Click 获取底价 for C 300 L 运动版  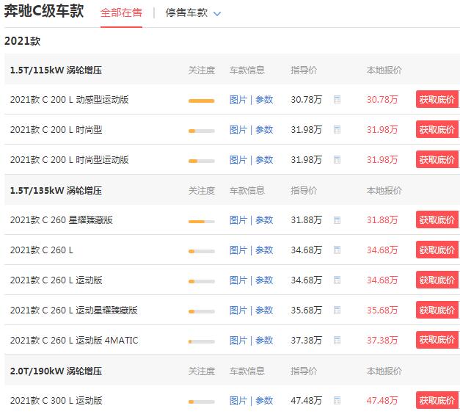click(437, 400)
